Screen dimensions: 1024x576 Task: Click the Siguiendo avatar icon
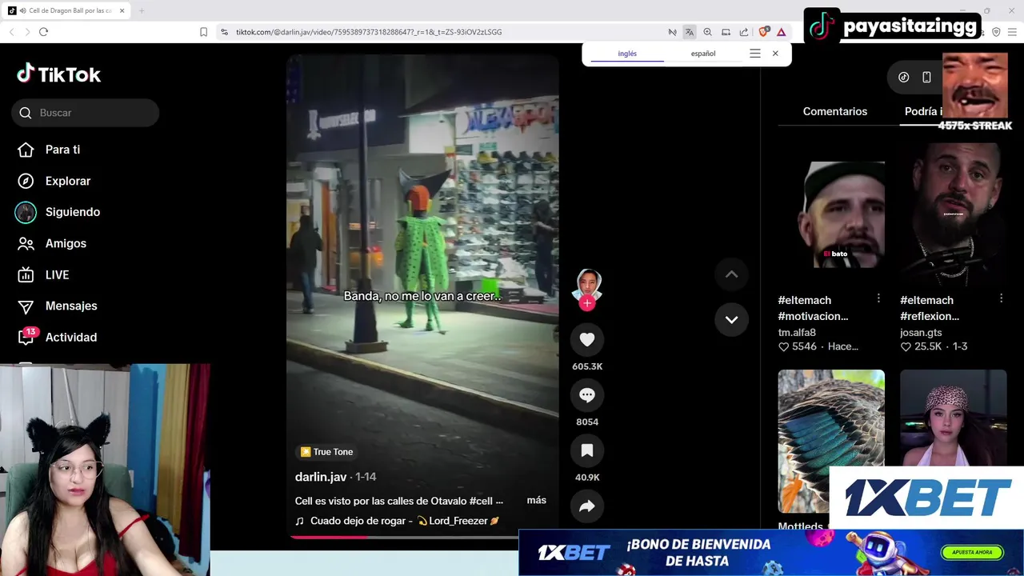pyautogui.click(x=26, y=212)
